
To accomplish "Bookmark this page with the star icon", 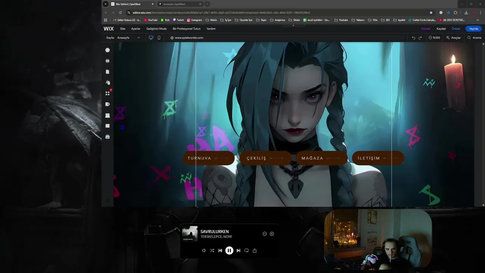I will 431,13.
